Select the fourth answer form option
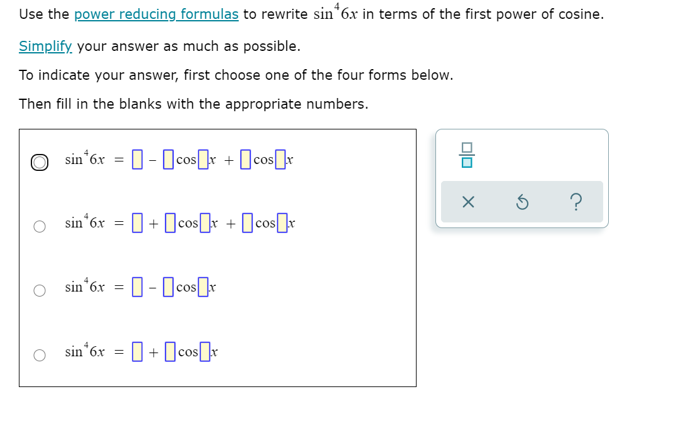The image size is (693, 421). pyautogui.click(x=39, y=355)
